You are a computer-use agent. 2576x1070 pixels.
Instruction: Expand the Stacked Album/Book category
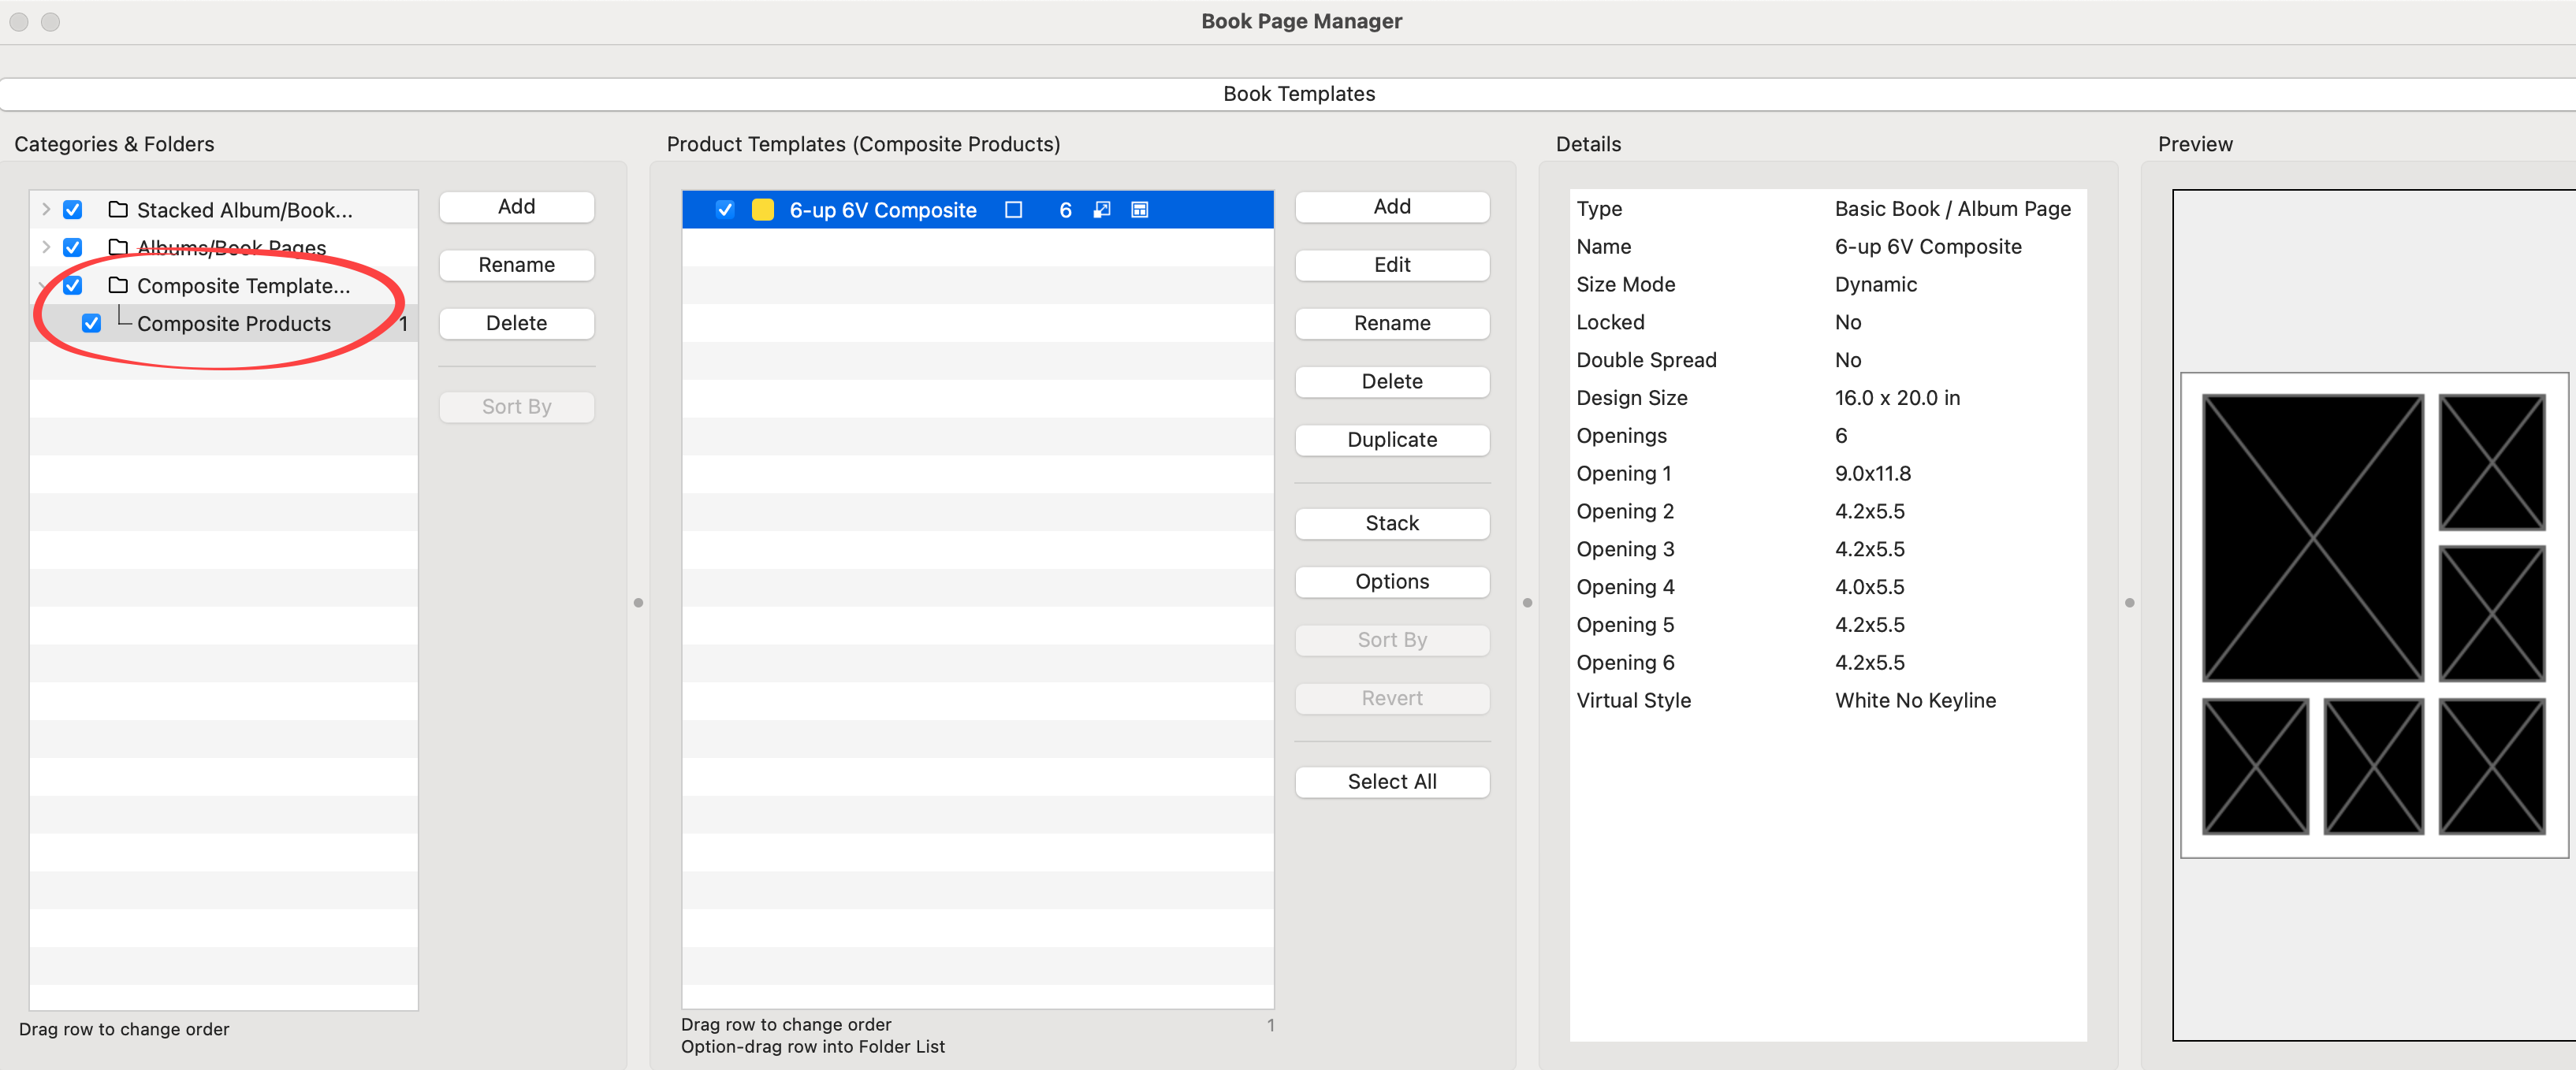click(x=46, y=210)
